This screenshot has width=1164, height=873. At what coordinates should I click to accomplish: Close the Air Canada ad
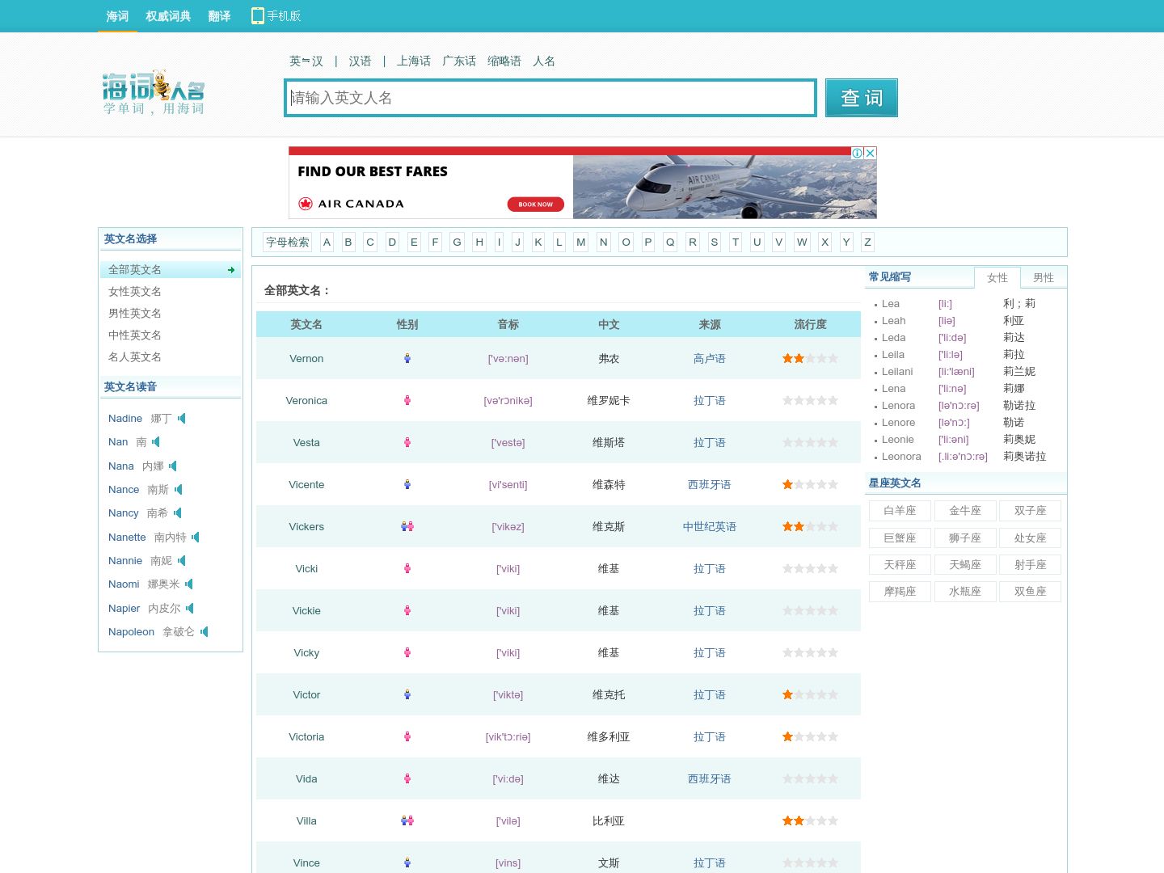(x=871, y=153)
